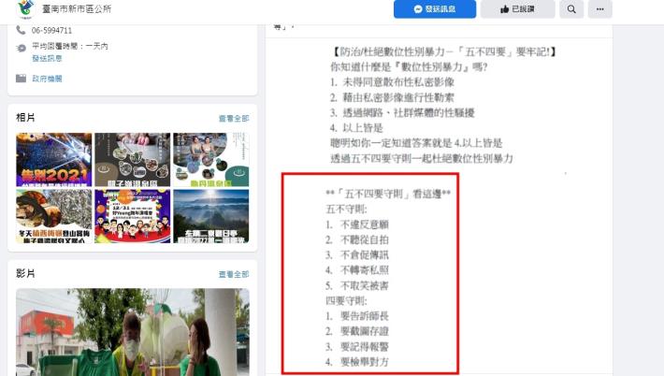Click the Messenger 發送訊息 button

(435, 9)
